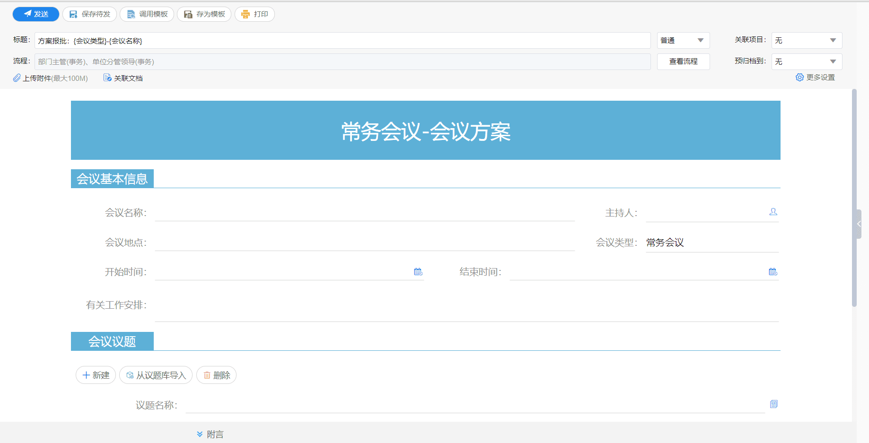Click the paperclip upload attachment icon
The width and height of the screenshot is (869, 443).
(x=17, y=78)
